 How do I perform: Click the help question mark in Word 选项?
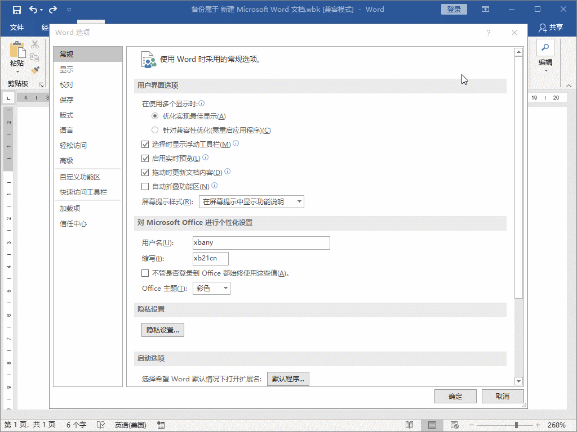[x=489, y=33]
